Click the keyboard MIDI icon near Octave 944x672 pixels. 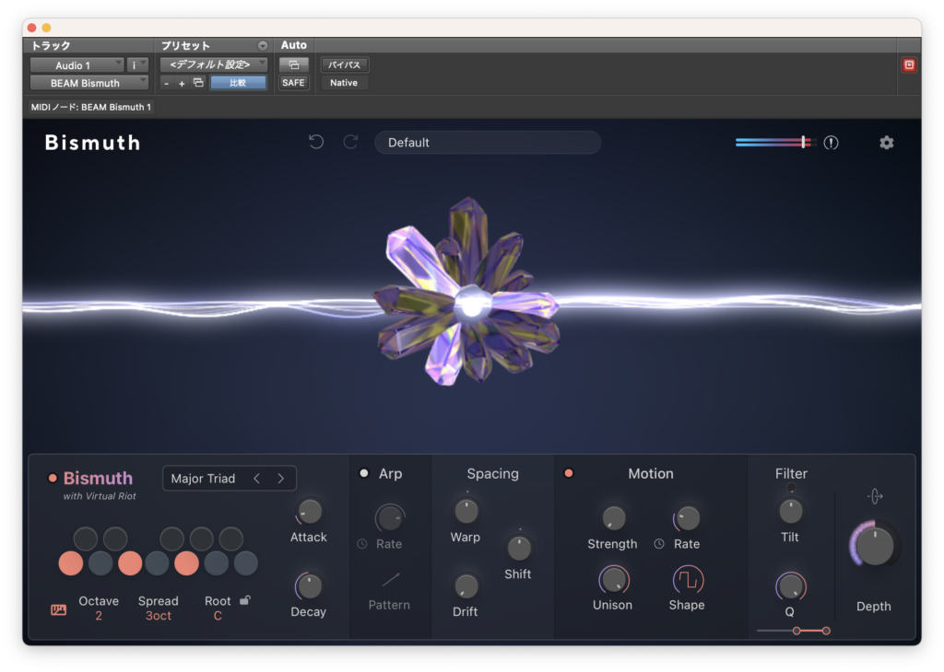pyautogui.click(x=58, y=609)
